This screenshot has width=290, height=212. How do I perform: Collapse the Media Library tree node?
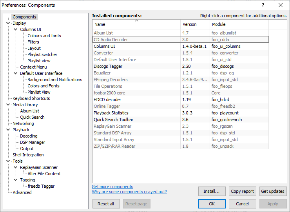tap(8, 105)
